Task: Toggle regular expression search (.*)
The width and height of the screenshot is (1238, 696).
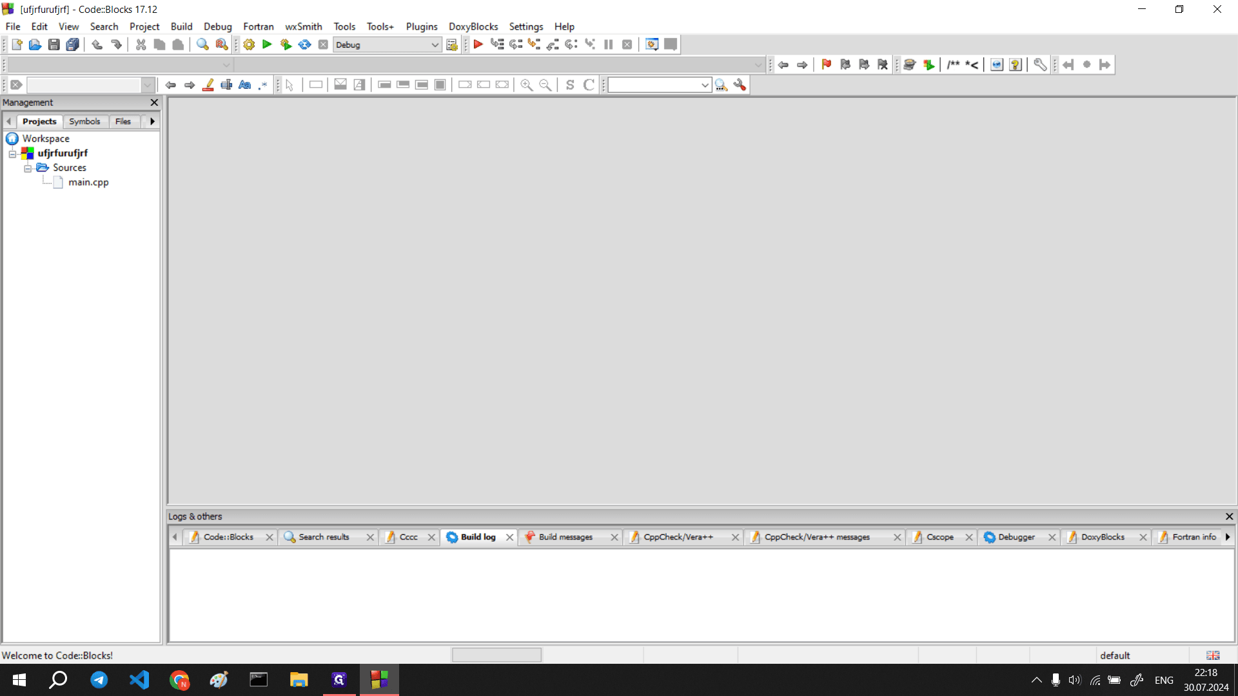Action: (263, 85)
